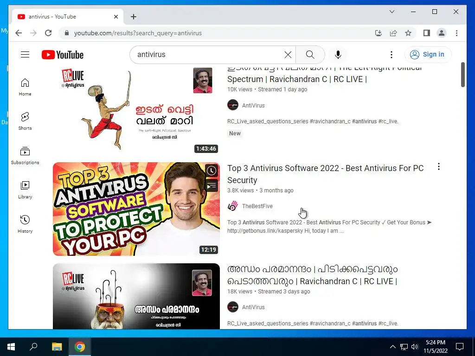Go back in Chrome

(19, 33)
